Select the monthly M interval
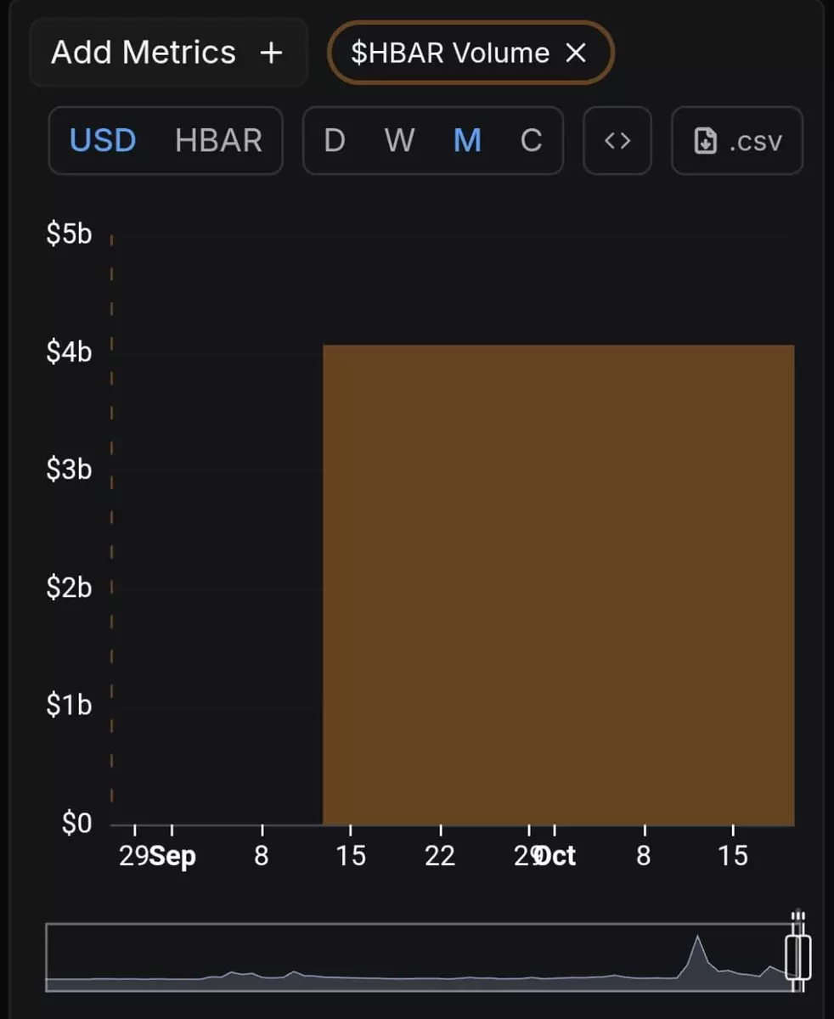The image size is (834, 1019). (x=467, y=140)
